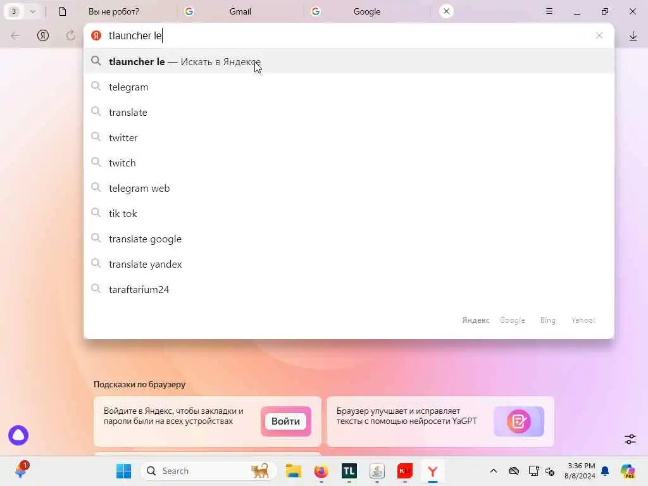Choose the 'telegram web' suggestion
The width and height of the screenshot is (648, 486).
[349, 188]
